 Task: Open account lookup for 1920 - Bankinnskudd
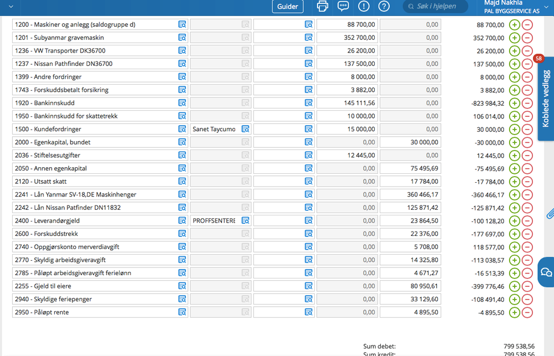[182, 103]
